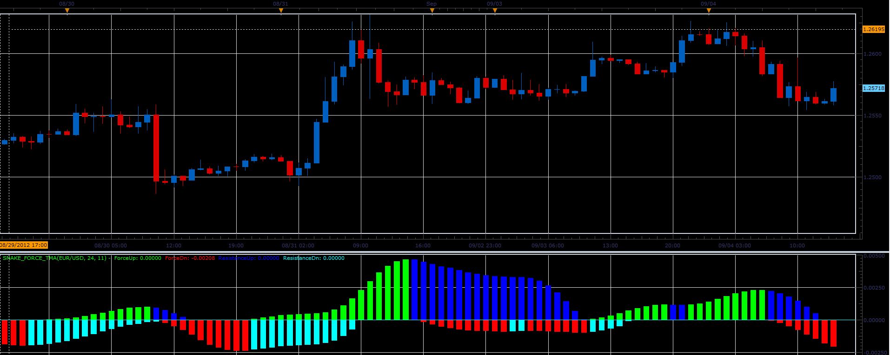
Task: Select the orange 1.26195 price label
Action: 873,29
